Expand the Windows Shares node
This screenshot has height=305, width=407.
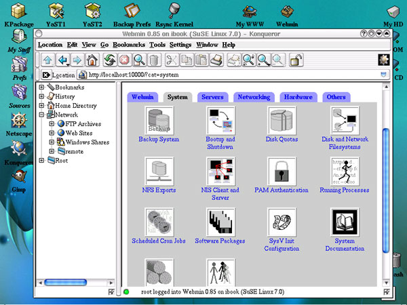tap(52, 142)
